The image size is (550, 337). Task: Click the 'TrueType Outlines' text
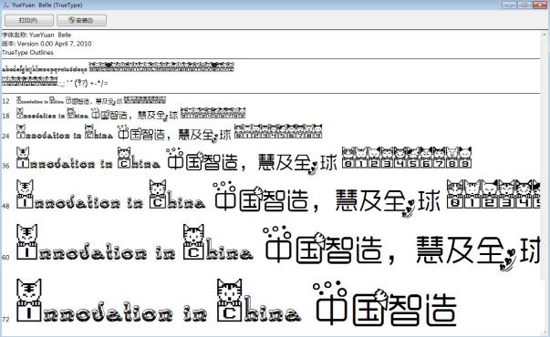tap(27, 53)
